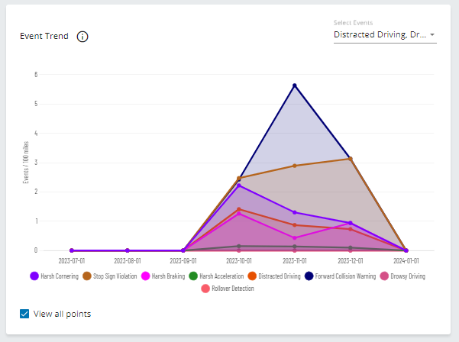This screenshot has width=459, height=342.
Task: Toggle Rollover Detection legend swatch
Action: coord(205,289)
